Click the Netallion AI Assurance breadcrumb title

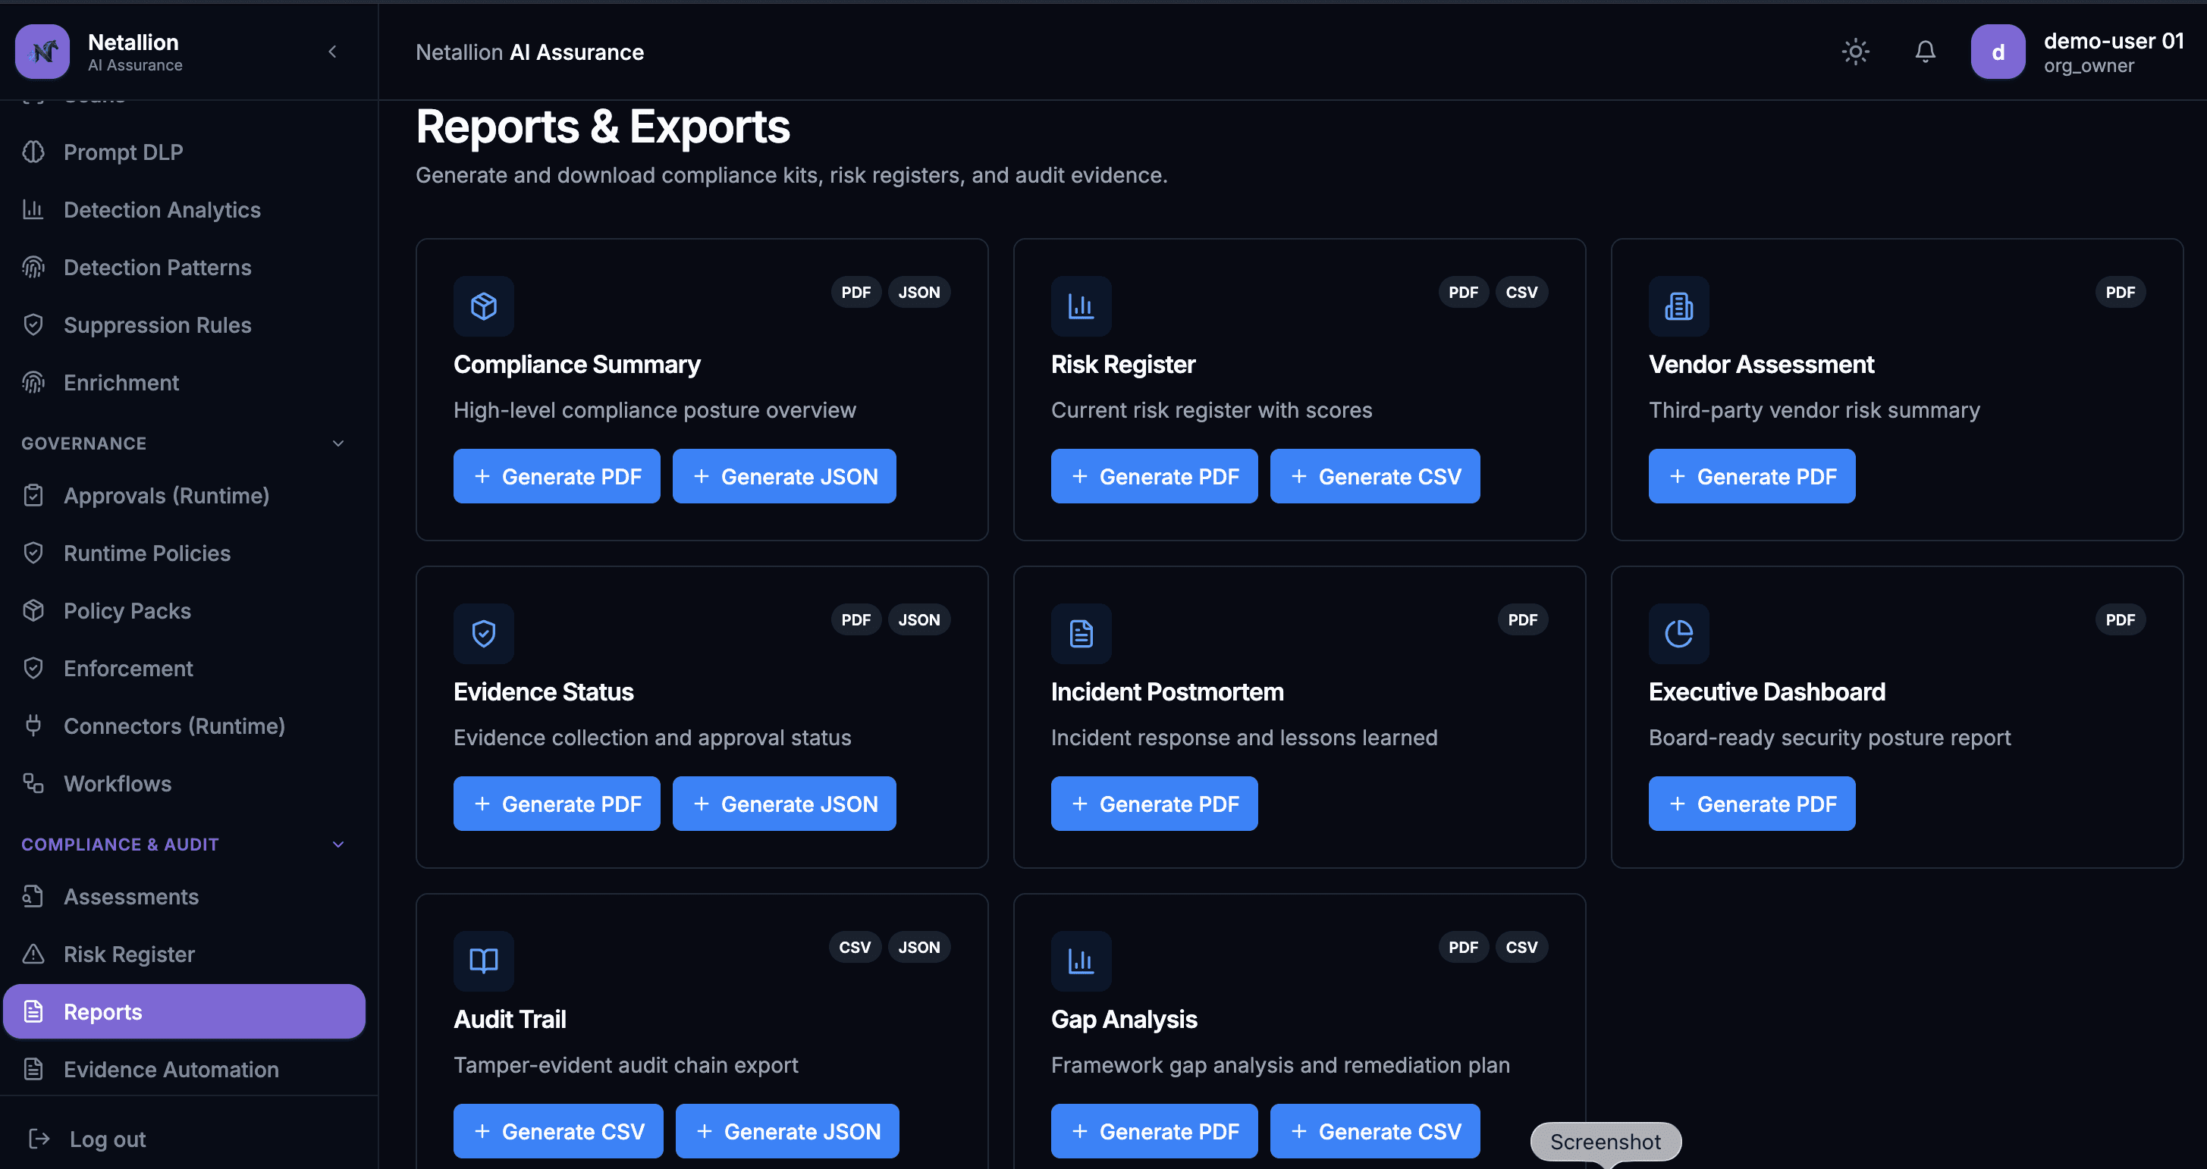[529, 52]
